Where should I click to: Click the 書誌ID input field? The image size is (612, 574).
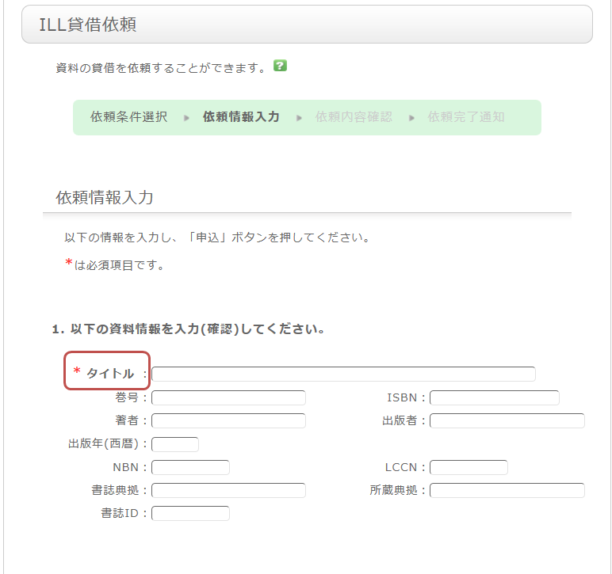point(190,514)
